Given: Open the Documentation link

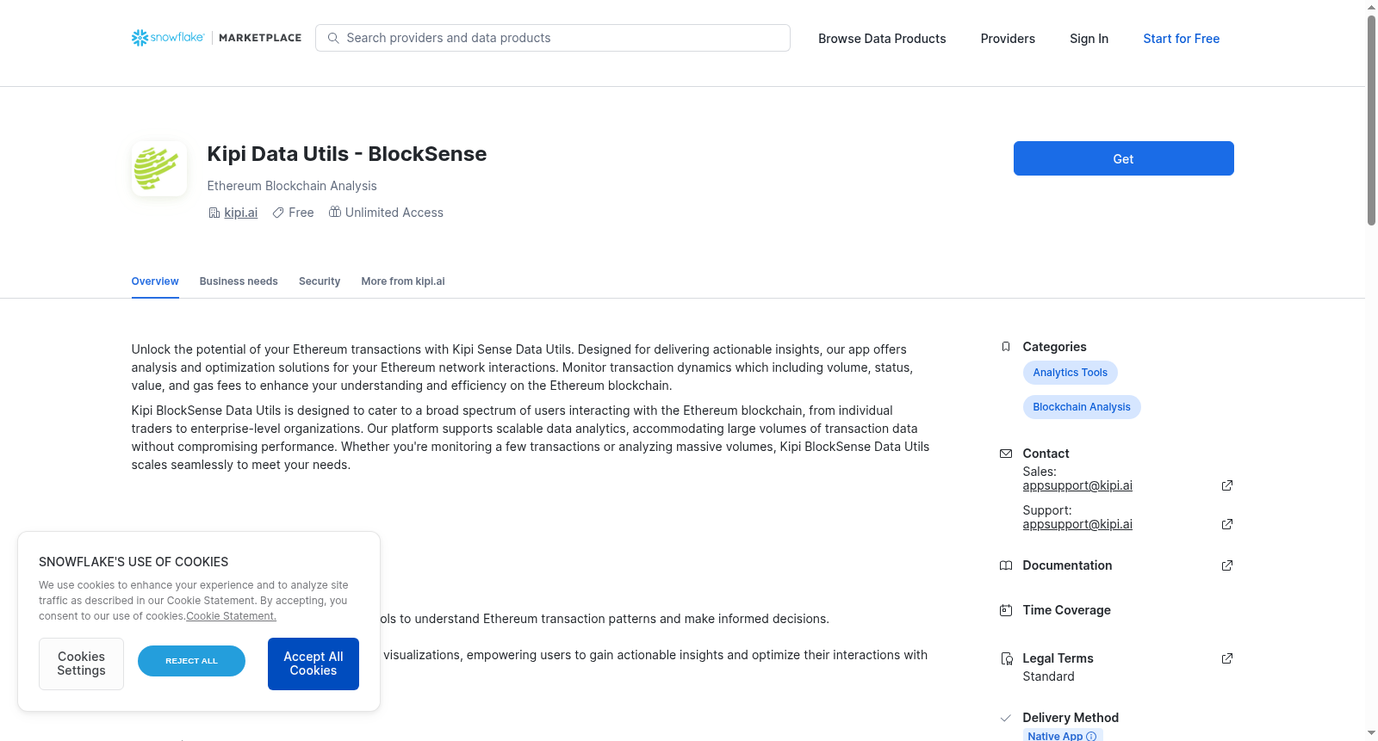Looking at the screenshot, I should 1067,565.
